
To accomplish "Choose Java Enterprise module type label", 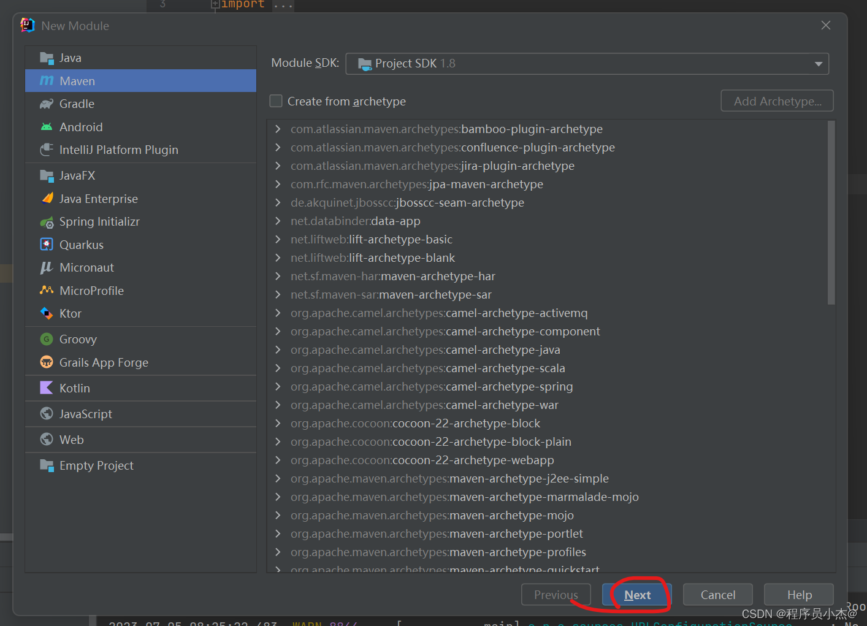I will pyautogui.click(x=99, y=199).
